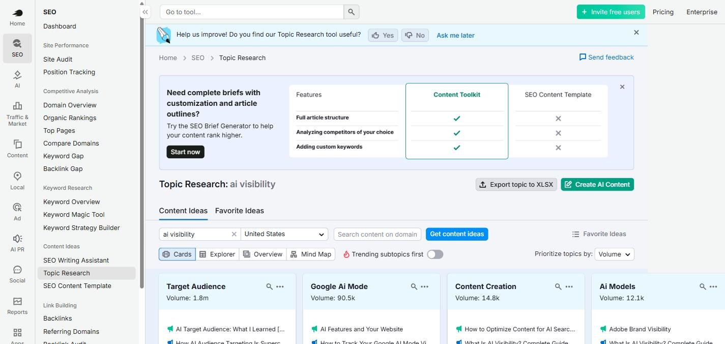Open SEO Writing Assistant in sidebar
Screen dimensions: 725x344
pyautogui.click(x=76, y=260)
